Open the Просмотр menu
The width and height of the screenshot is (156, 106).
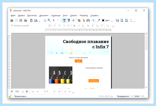click(x=32, y=15)
